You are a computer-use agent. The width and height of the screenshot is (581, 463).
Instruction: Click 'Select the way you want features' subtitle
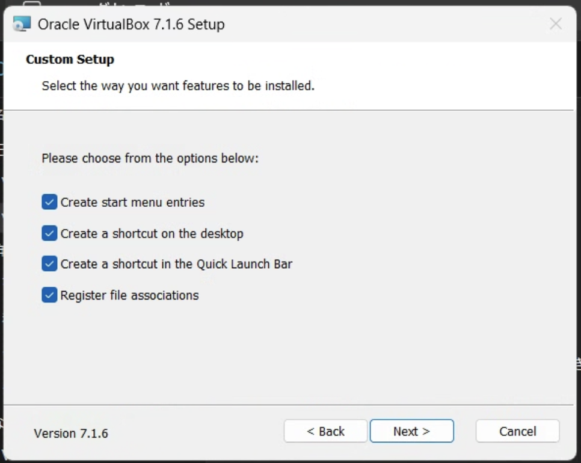click(178, 86)
